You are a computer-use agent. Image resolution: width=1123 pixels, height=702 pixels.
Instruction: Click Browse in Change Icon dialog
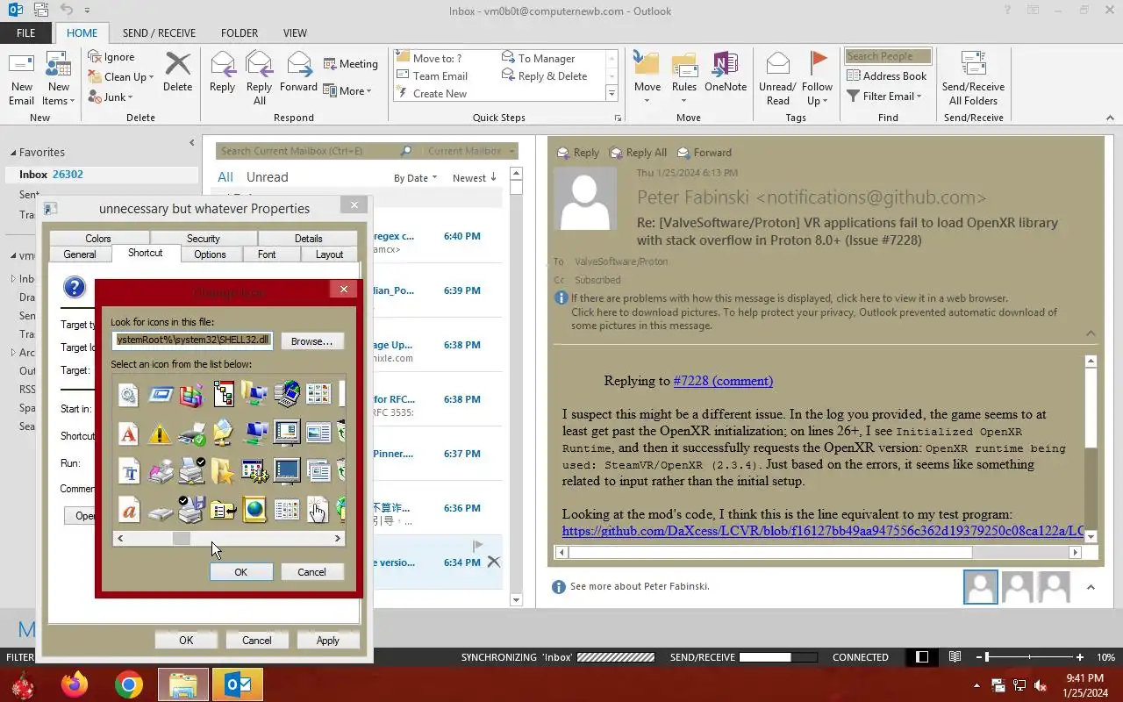click(x=312, y=341)
